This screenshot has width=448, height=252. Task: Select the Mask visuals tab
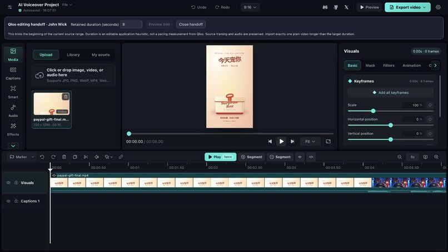click(370, 65)
